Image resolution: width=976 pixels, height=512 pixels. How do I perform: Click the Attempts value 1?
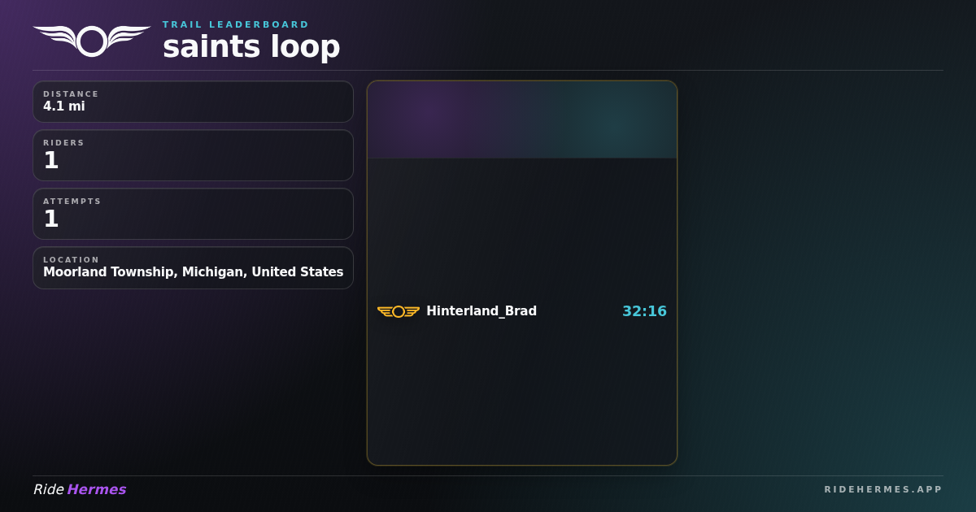coord(51,219)
